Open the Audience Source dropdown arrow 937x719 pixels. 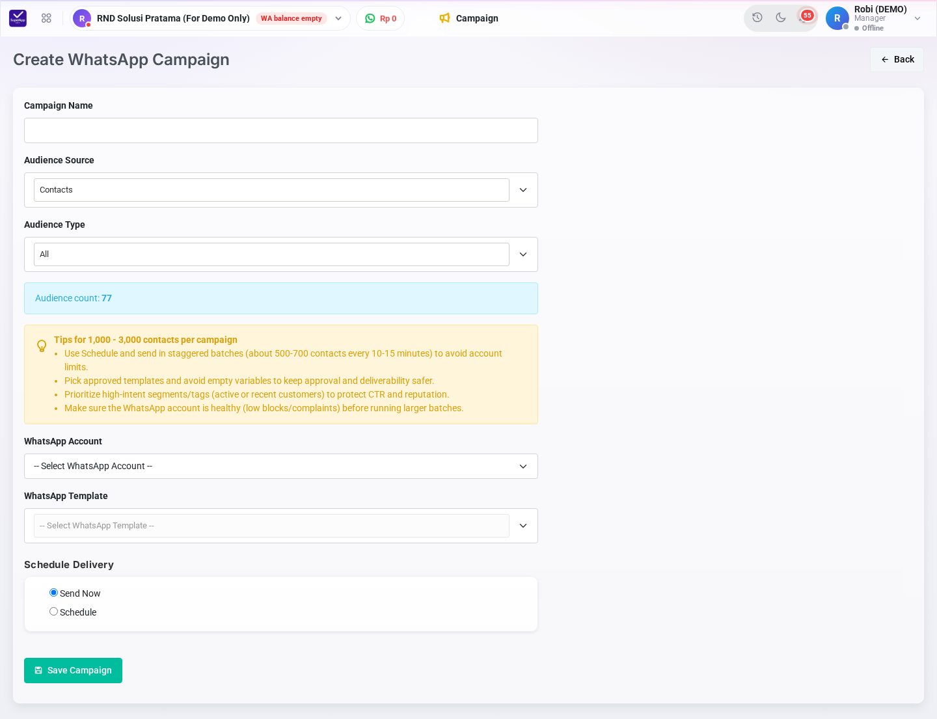tap(523, 190)
